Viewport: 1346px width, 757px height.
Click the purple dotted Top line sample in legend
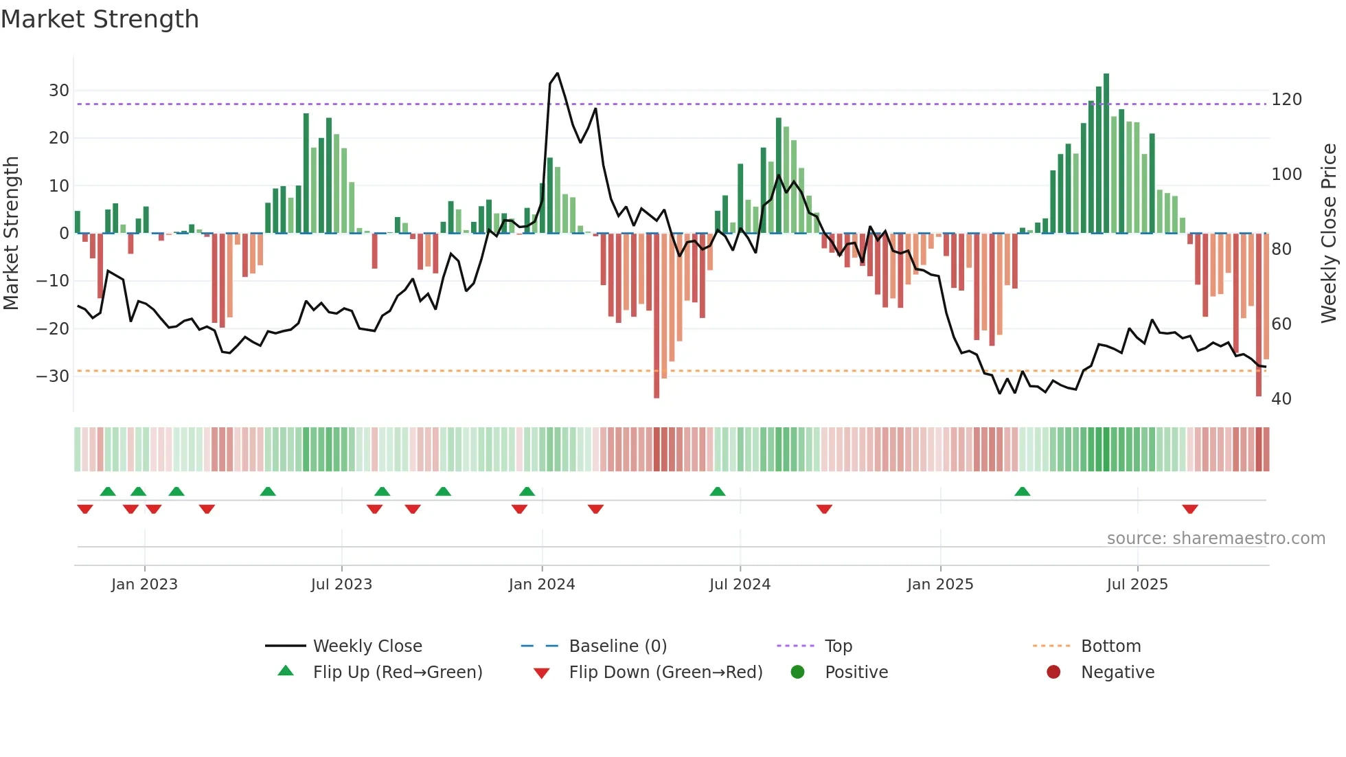795,646
